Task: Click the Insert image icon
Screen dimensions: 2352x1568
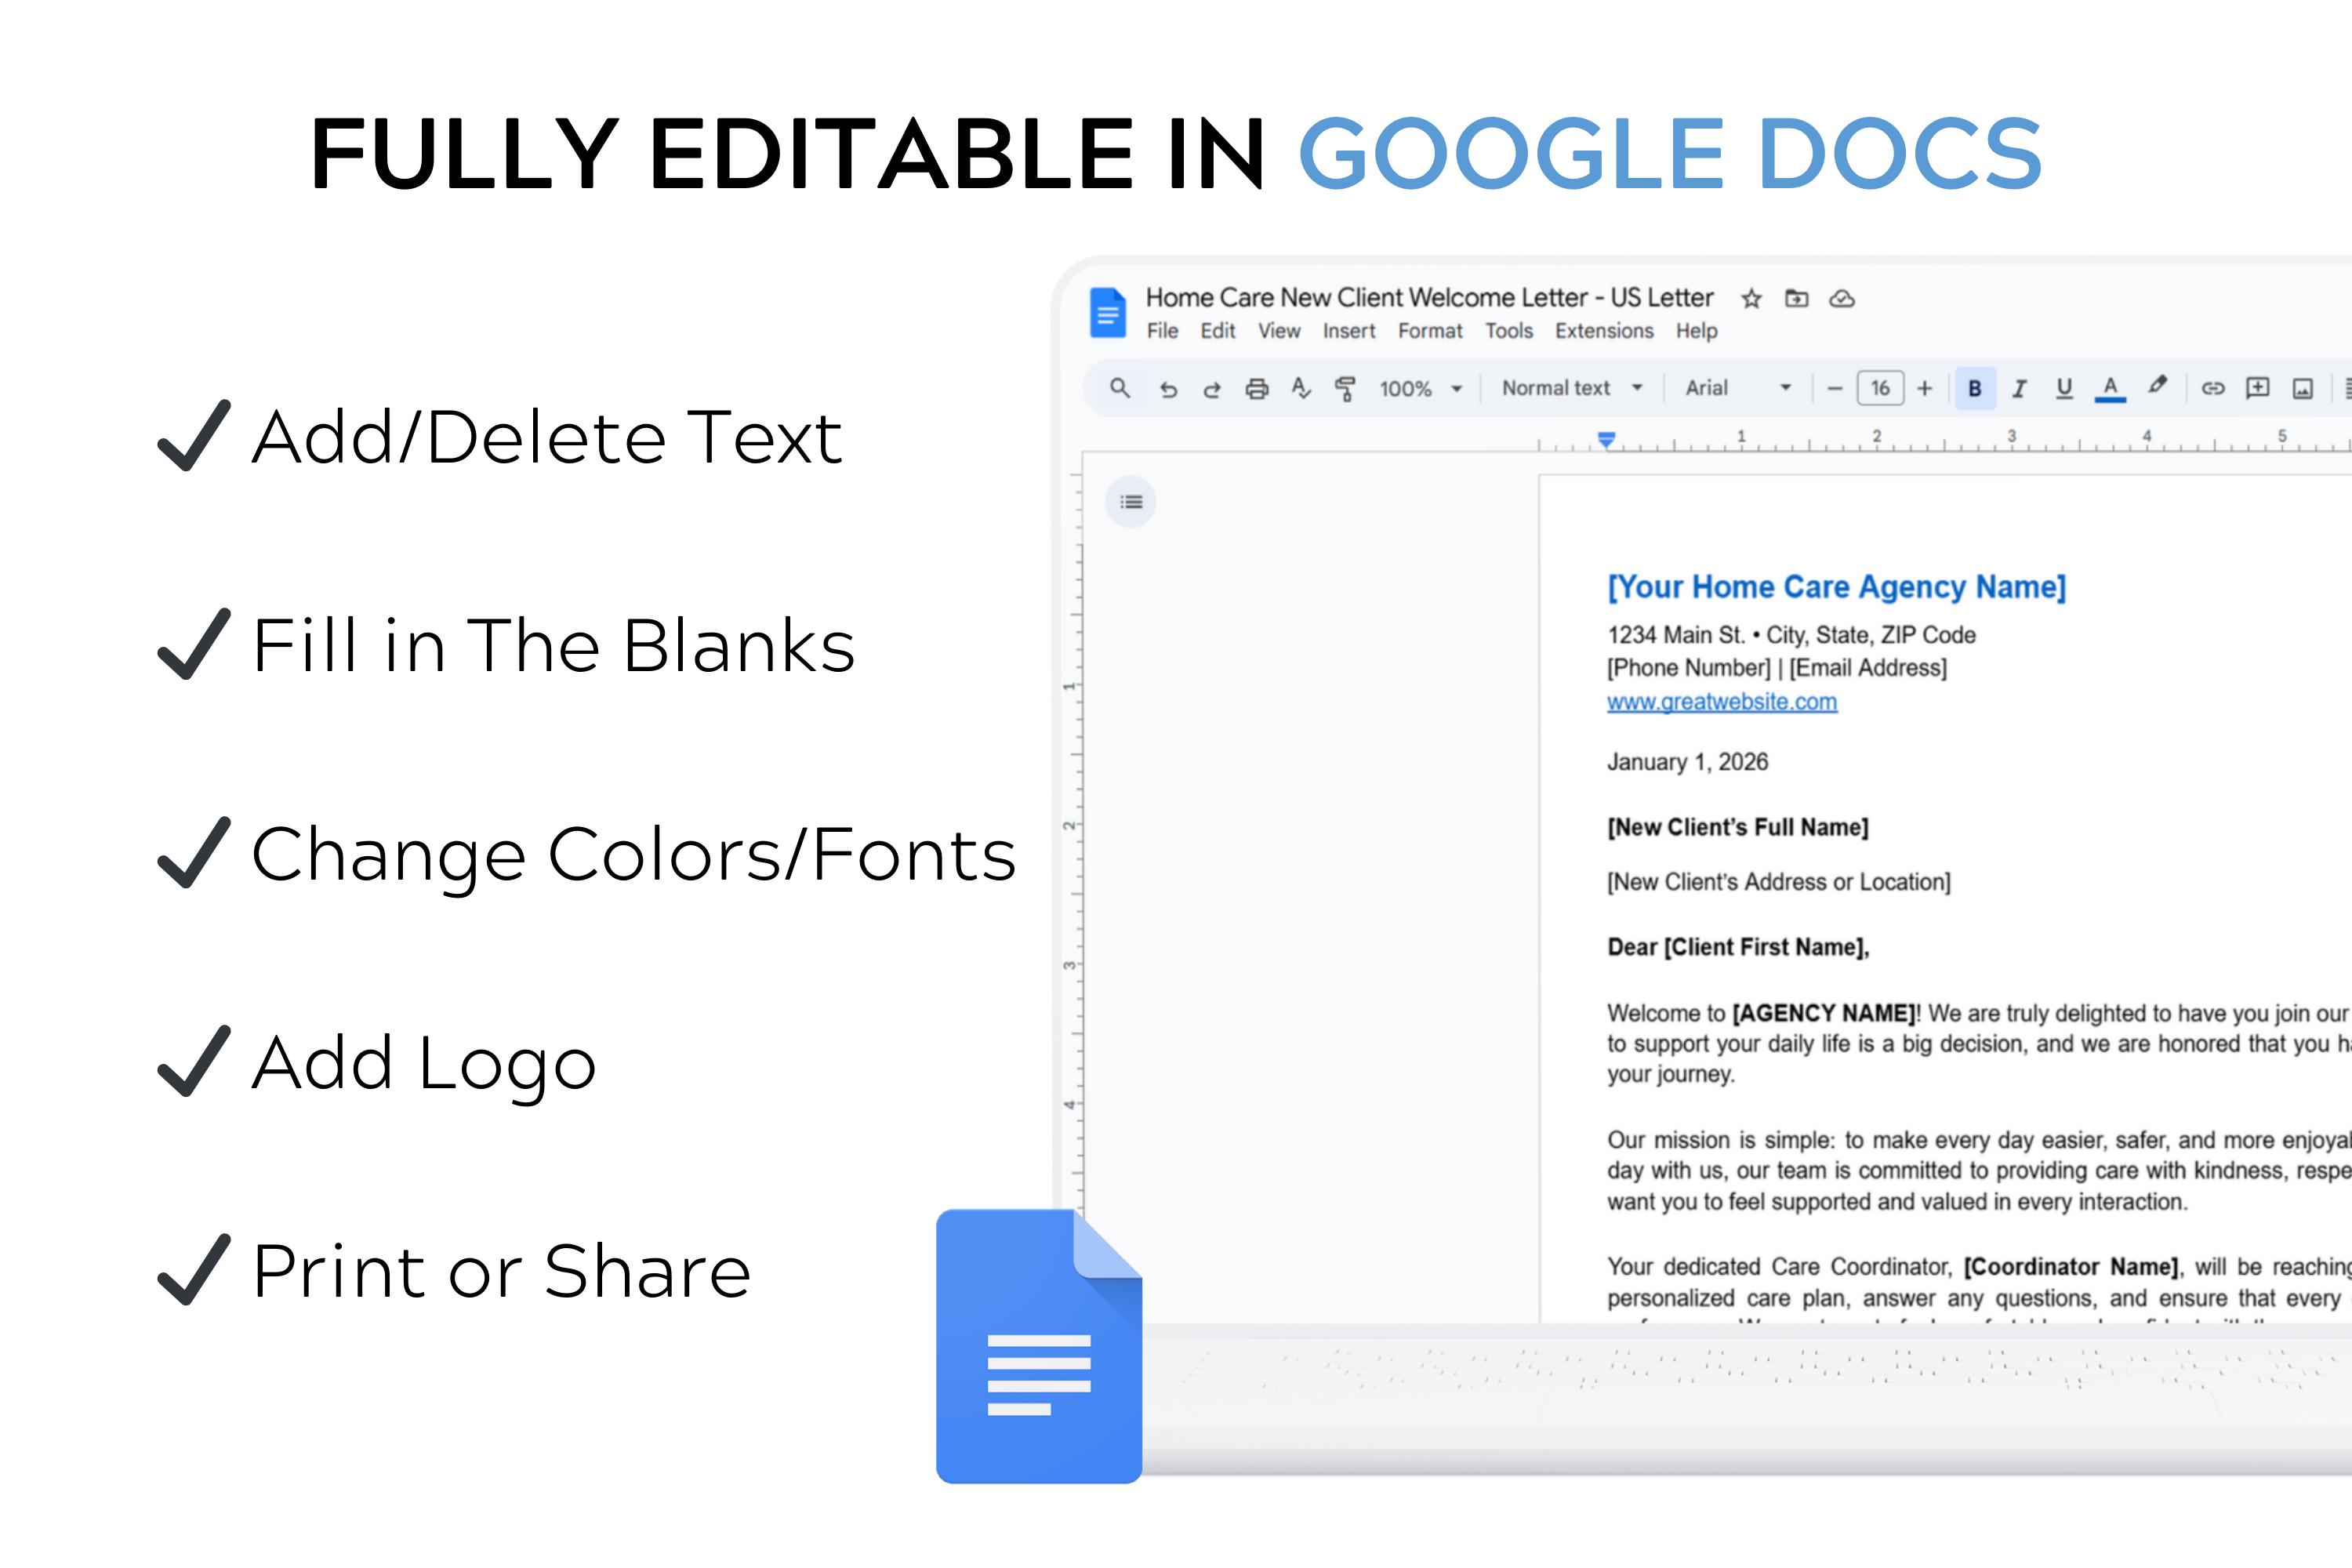Action: (x=2303, y=389)
